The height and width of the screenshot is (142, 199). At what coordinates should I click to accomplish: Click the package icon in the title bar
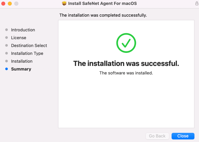[64, 3]
